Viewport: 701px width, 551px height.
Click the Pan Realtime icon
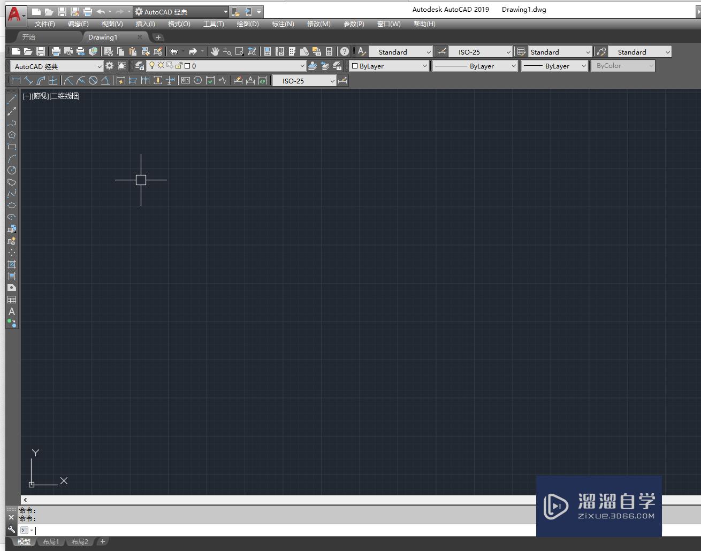pos(215,51)
